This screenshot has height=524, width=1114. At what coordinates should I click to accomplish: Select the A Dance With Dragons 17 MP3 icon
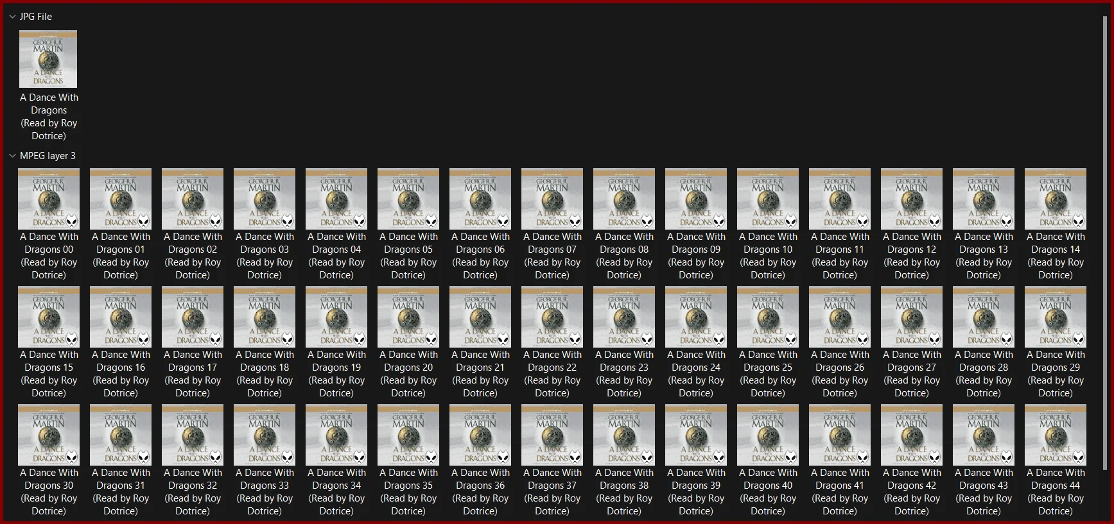point(193,317)
